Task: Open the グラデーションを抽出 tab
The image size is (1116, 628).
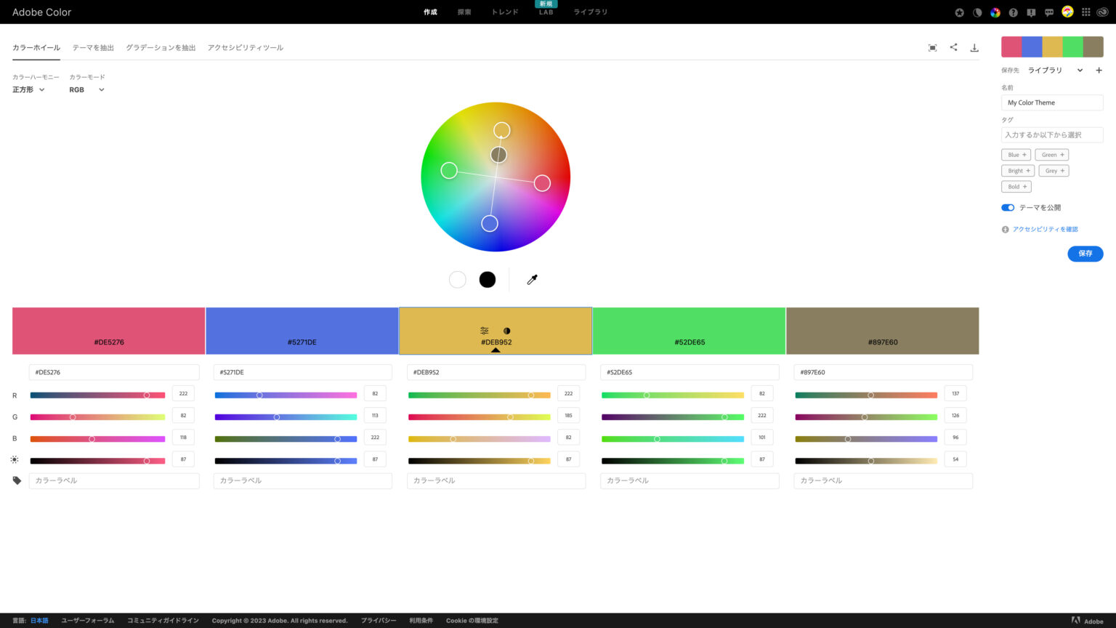Action: coord(161,48)
